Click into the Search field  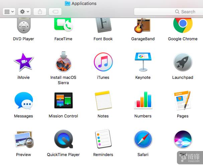[168, 12]
